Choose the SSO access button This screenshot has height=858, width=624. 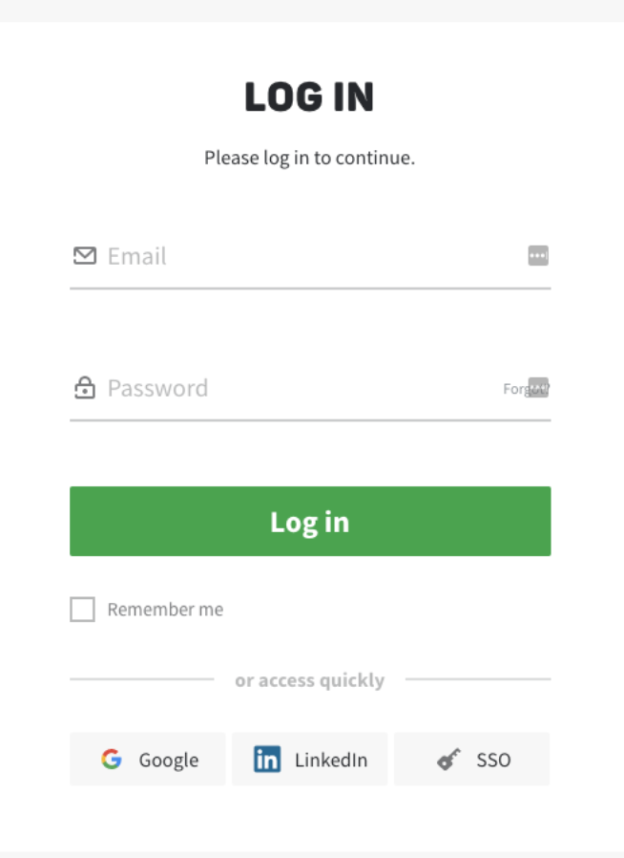[472, 760]
